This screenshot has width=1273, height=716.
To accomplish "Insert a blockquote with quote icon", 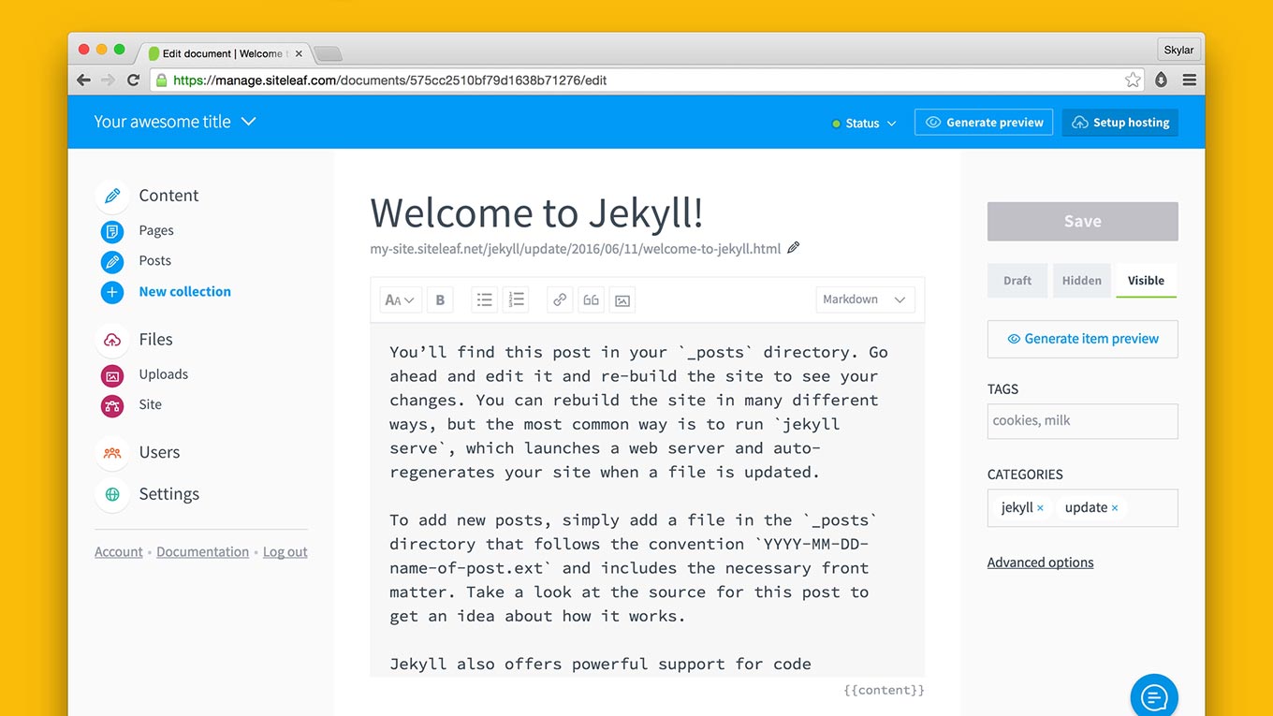I will (591, 300).
